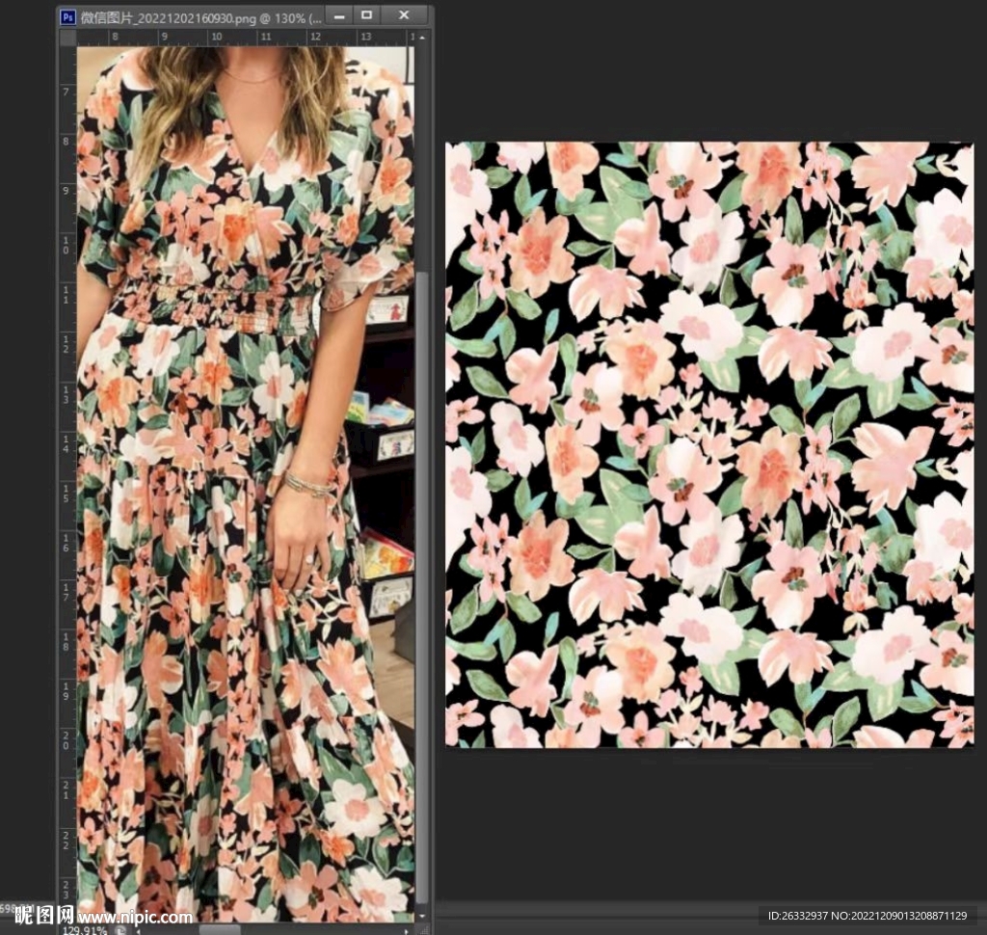Close the 微信图片 document window

[403, 15]
